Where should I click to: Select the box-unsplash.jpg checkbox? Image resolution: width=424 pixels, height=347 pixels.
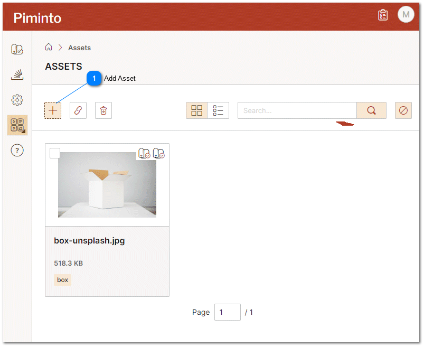pyautogui.click(x=55, y=153)
